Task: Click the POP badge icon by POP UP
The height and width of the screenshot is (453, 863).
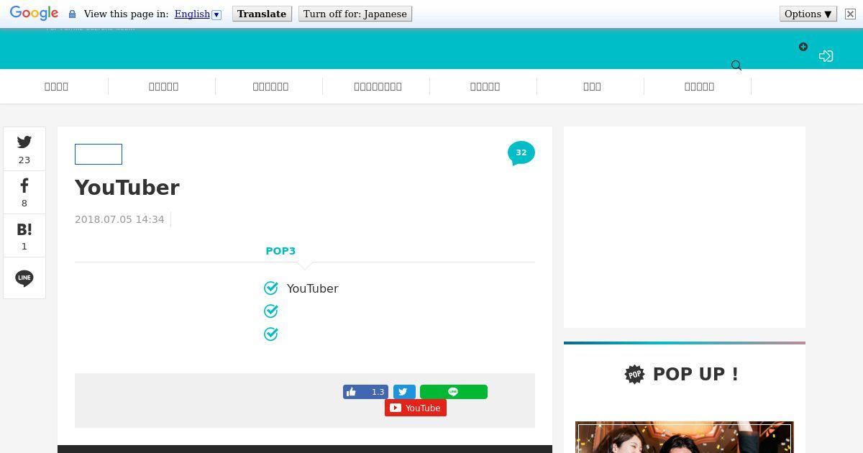Action: 634,374
